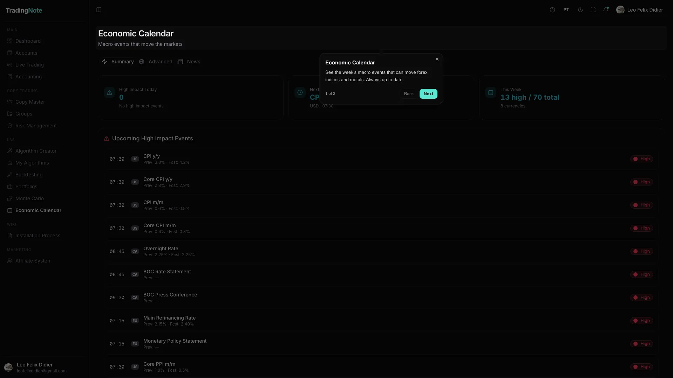This screenshot has height=378, width=673.
Task: Click the High badge on Overnight Rate
Action: tap(641, 251)
